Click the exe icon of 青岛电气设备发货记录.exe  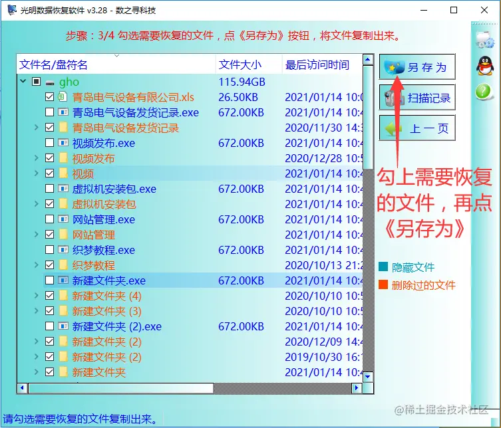pyautogui.click(x=63, y=112)
